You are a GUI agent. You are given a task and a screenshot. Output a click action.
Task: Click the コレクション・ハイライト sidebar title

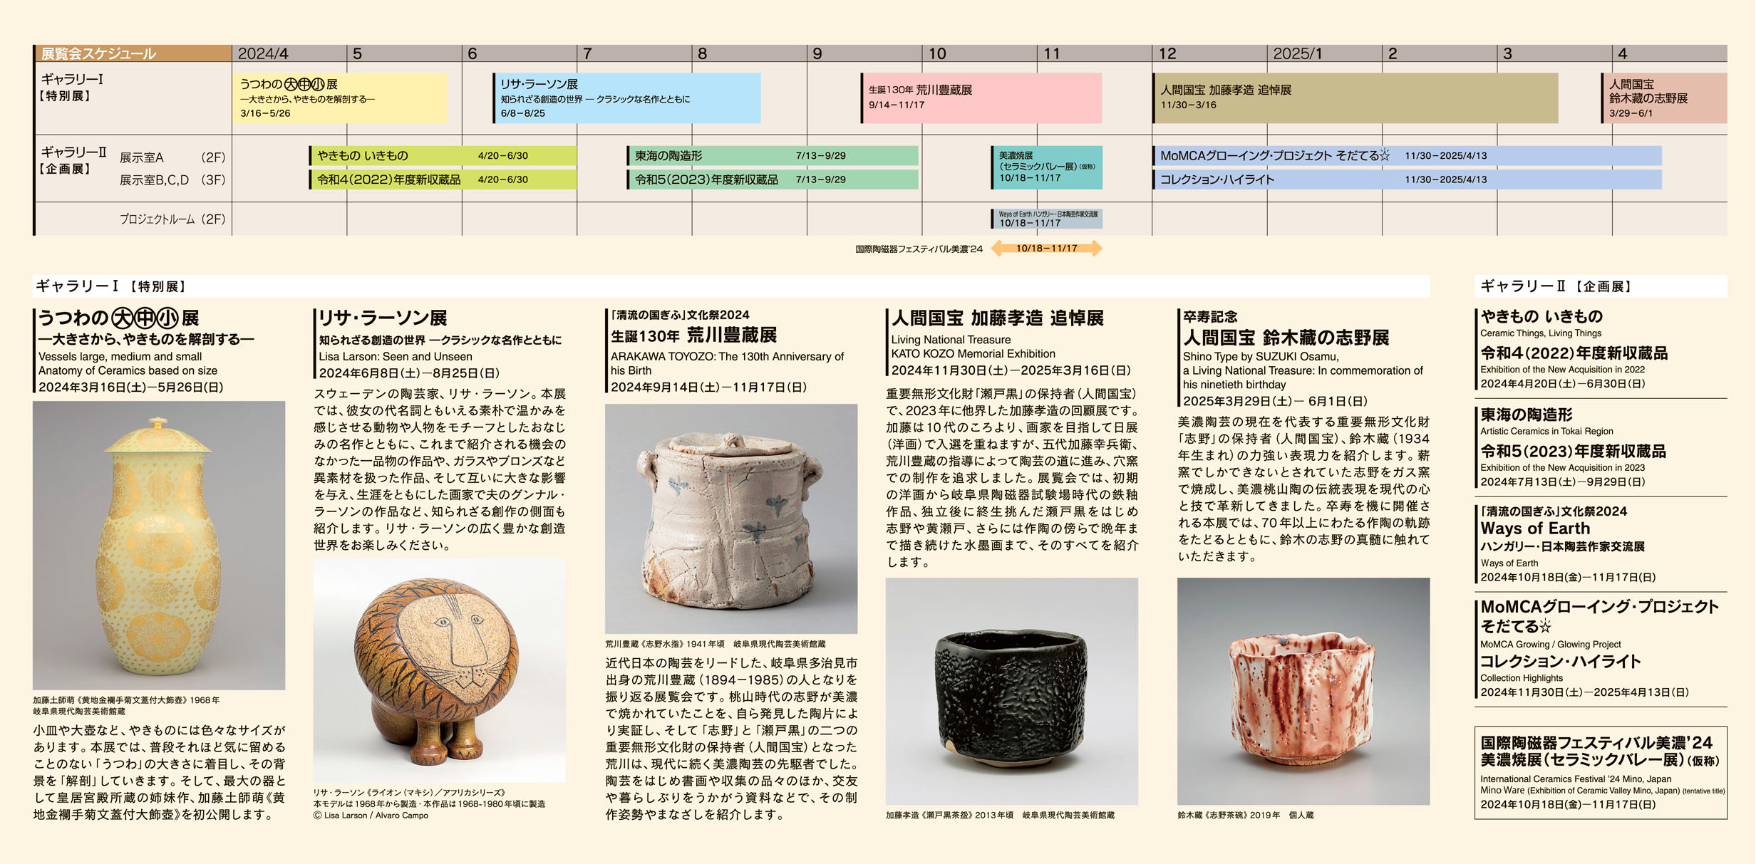point(1561,662)
